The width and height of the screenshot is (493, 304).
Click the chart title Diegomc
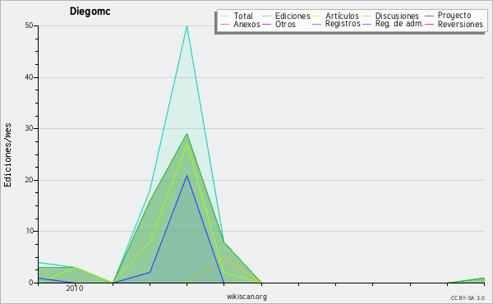[90, 12]
